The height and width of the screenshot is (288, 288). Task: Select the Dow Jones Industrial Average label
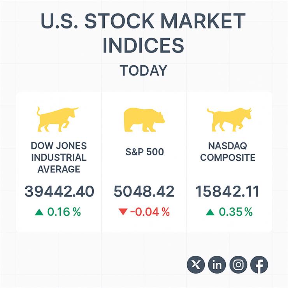click(x=58, y=158)
